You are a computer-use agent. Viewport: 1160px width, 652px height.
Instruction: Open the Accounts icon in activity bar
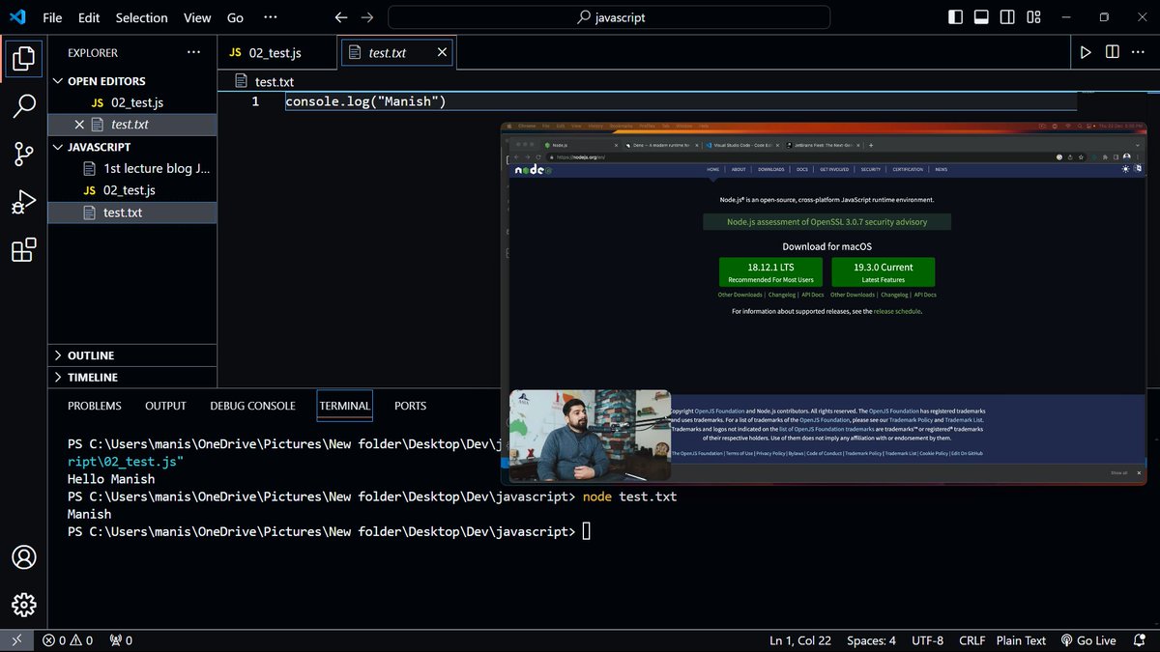[x=24, y=557]
